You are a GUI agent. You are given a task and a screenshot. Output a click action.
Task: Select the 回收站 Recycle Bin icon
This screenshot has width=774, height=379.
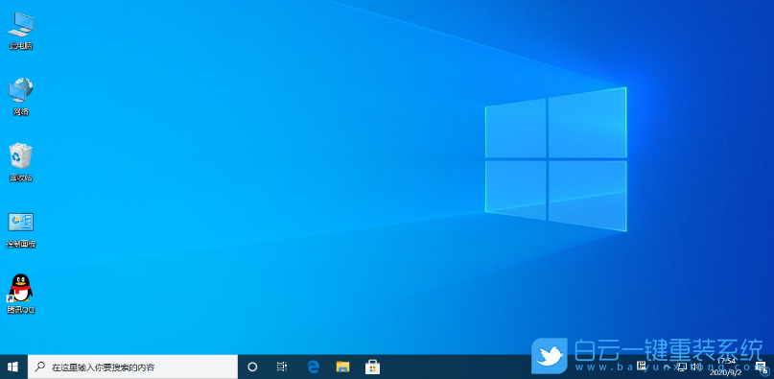21,162
